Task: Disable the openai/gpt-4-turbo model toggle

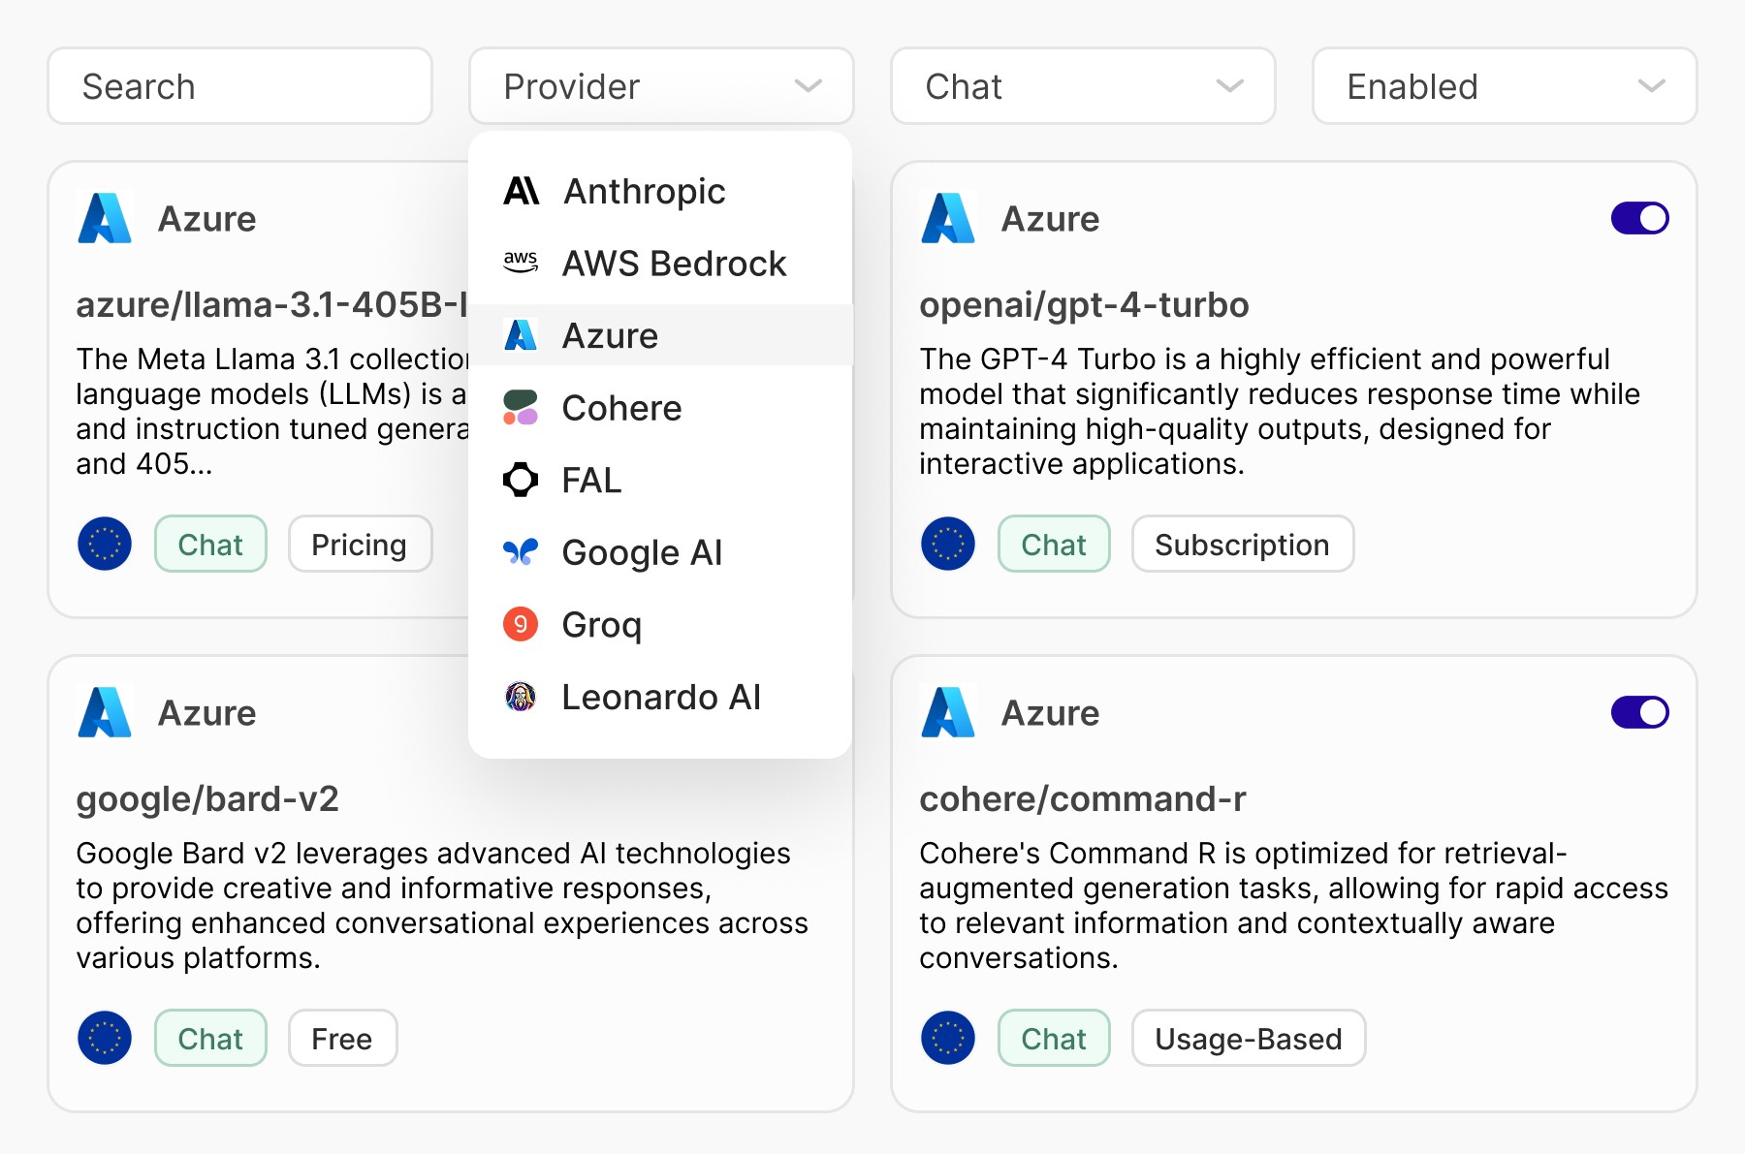Action: (1639, 218)
